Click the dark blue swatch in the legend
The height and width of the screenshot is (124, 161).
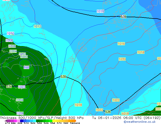click(22, 121)
